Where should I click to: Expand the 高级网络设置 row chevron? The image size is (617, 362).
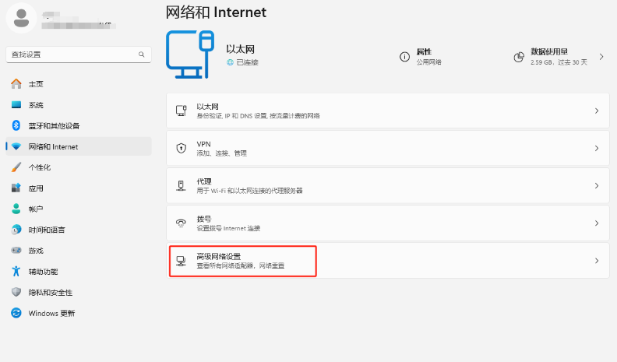(x=597, y=261)
